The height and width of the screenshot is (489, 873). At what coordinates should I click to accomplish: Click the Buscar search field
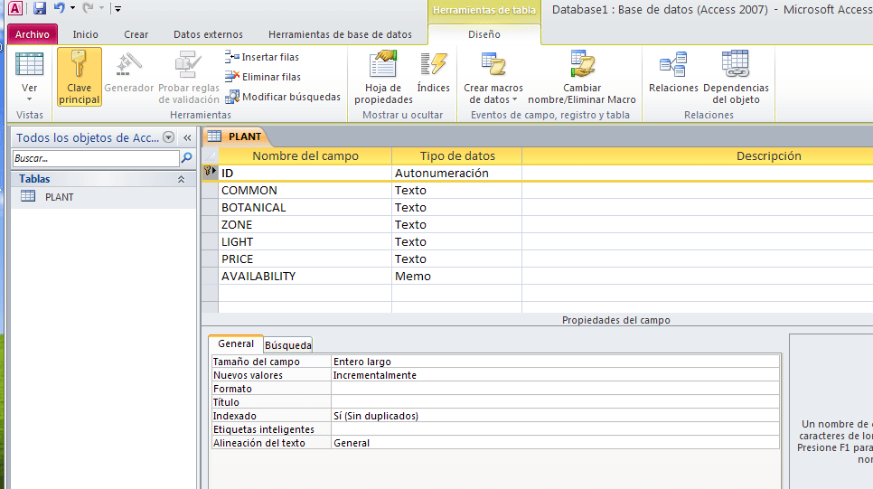click(x=95, y=157)
